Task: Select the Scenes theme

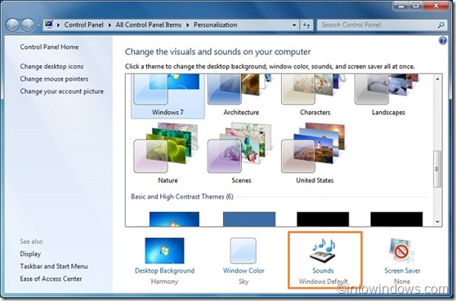Action: tap(241, 153)
